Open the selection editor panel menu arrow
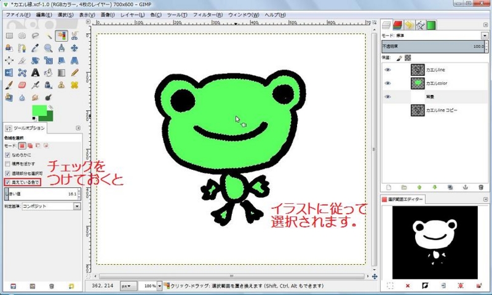The height and width of the screenshot is (295, 492). [x=486, y=199]
